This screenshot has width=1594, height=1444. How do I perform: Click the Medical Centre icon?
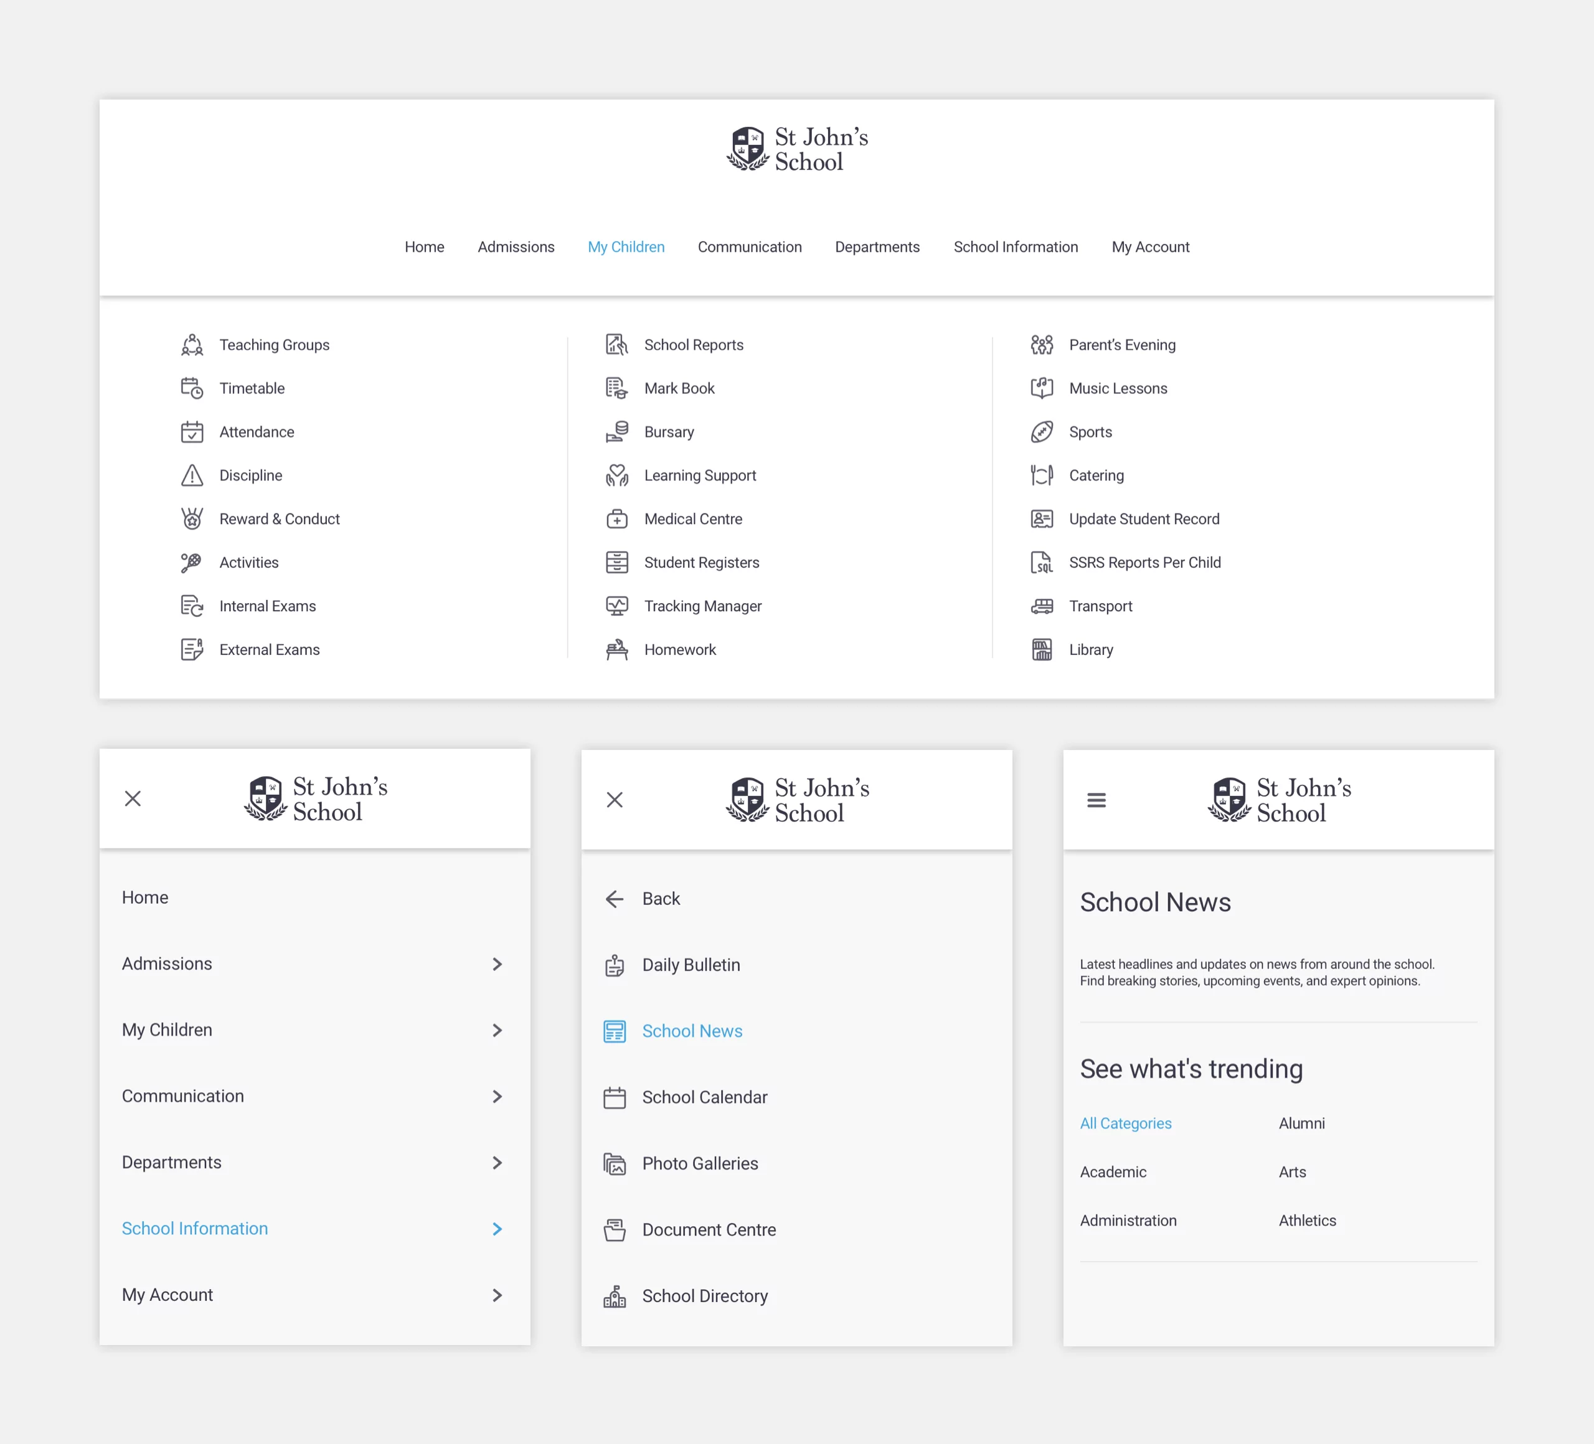[616, 518]
